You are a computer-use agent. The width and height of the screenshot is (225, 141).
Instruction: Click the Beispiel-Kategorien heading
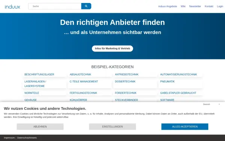[x=112, y=67]
